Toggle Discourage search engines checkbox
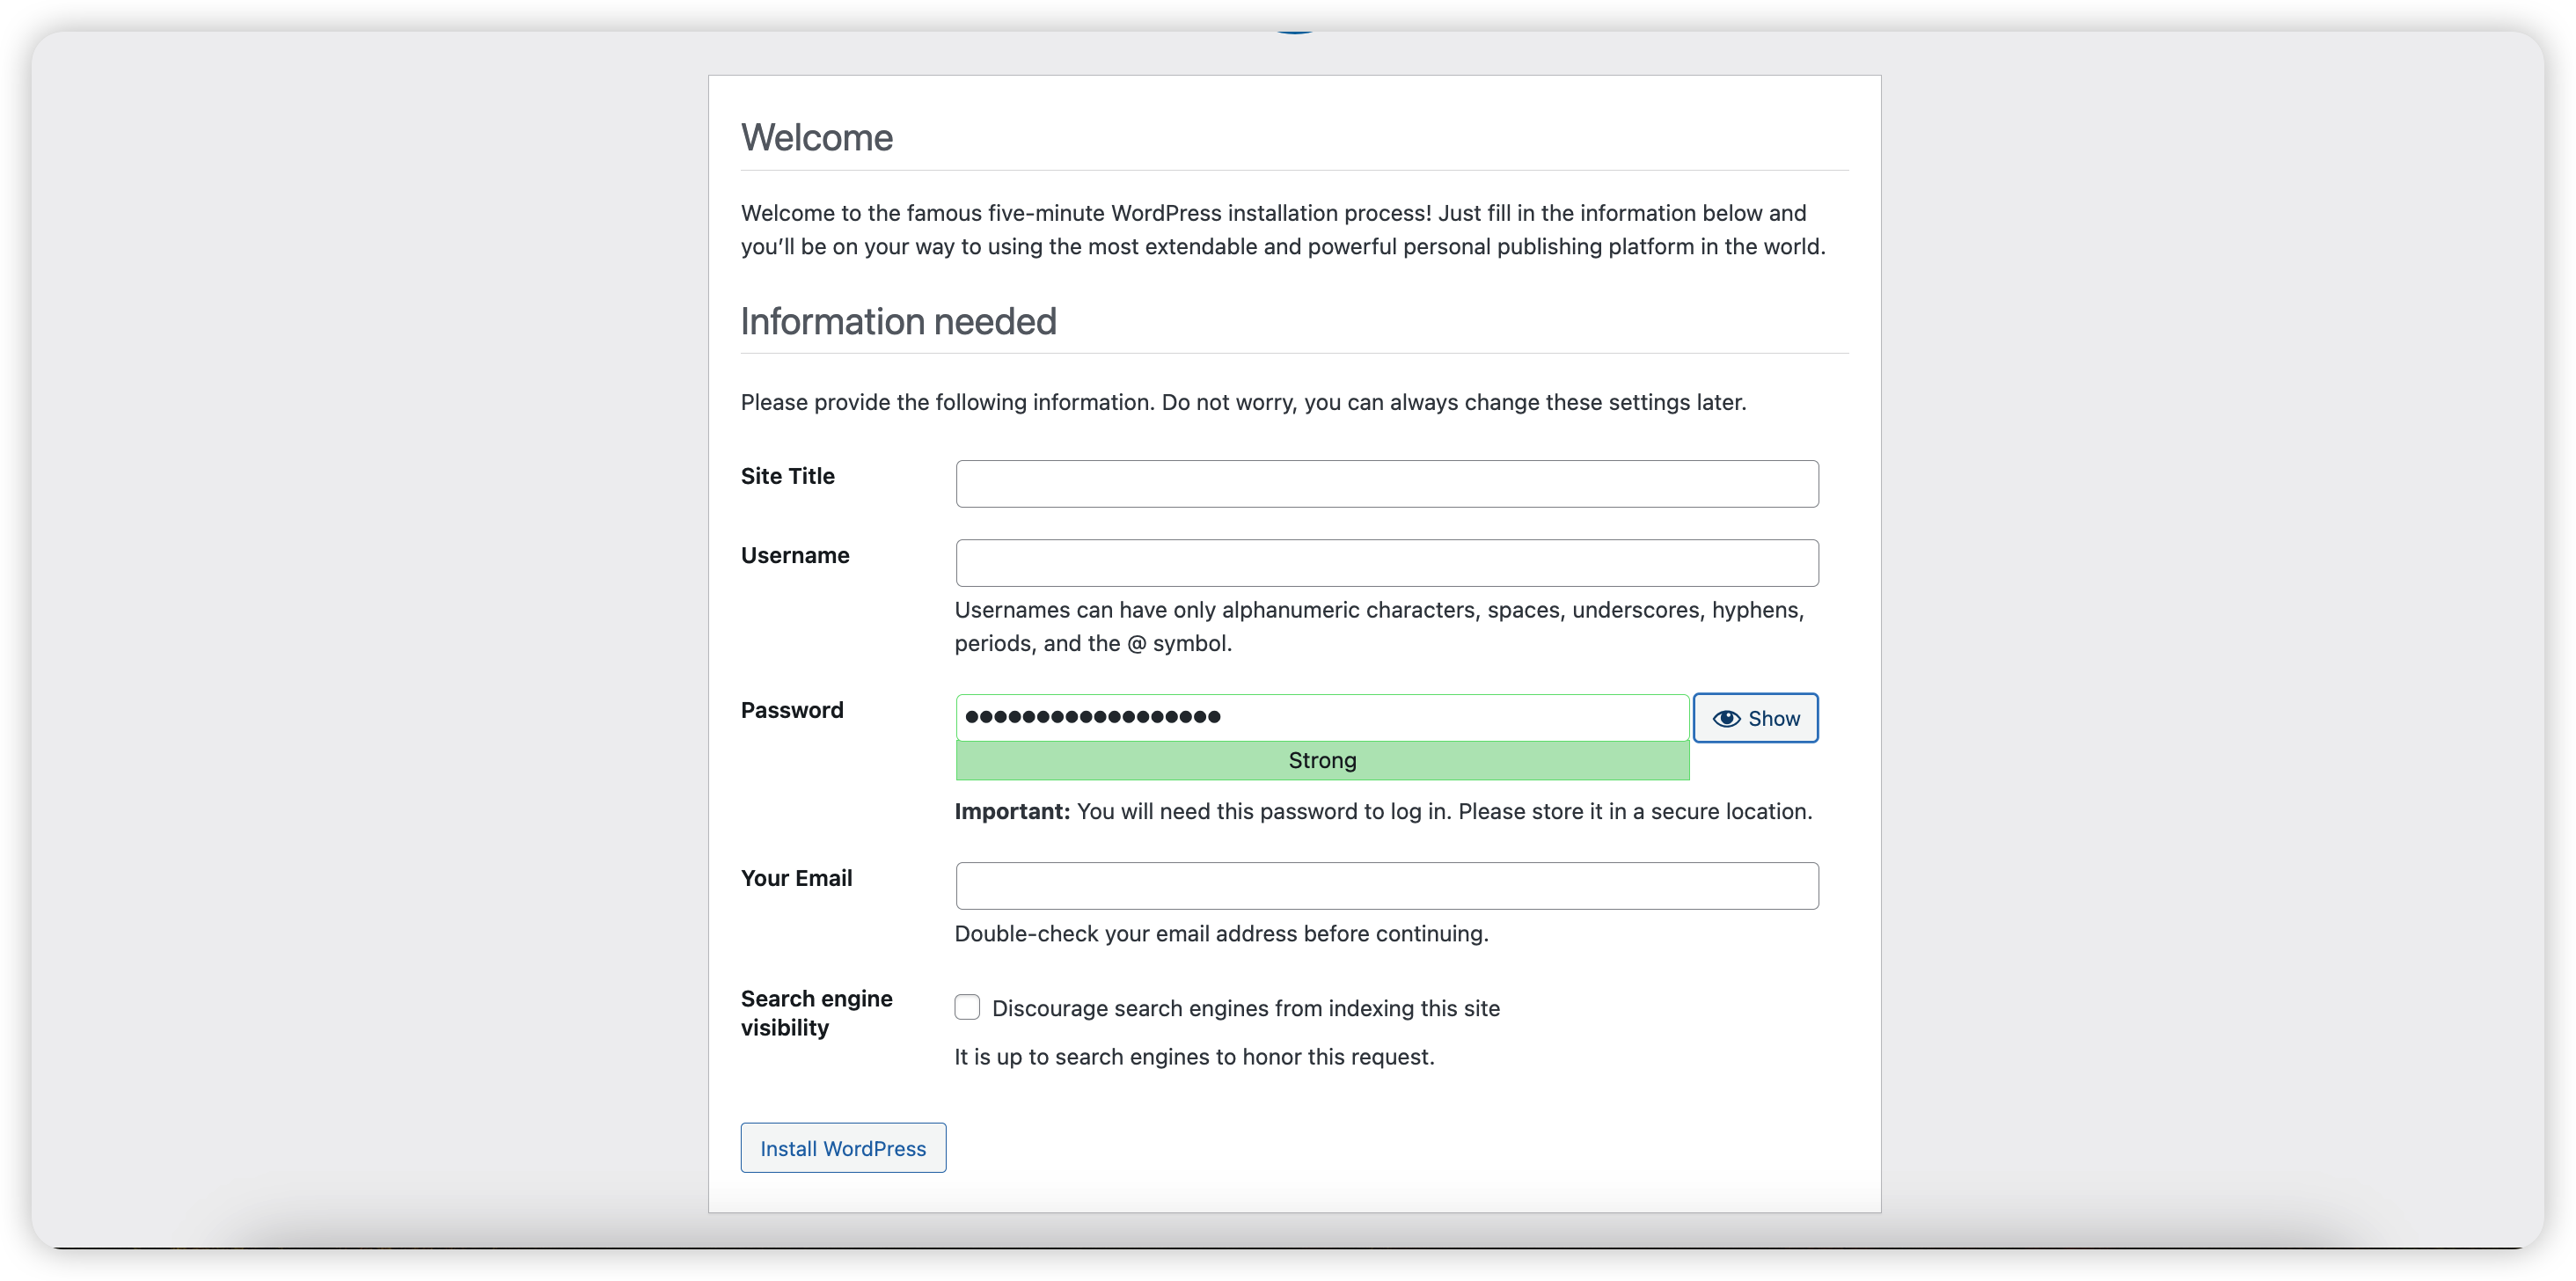The width and height of the screenshot is (2576, 1281). click(x=967, y=1007)
